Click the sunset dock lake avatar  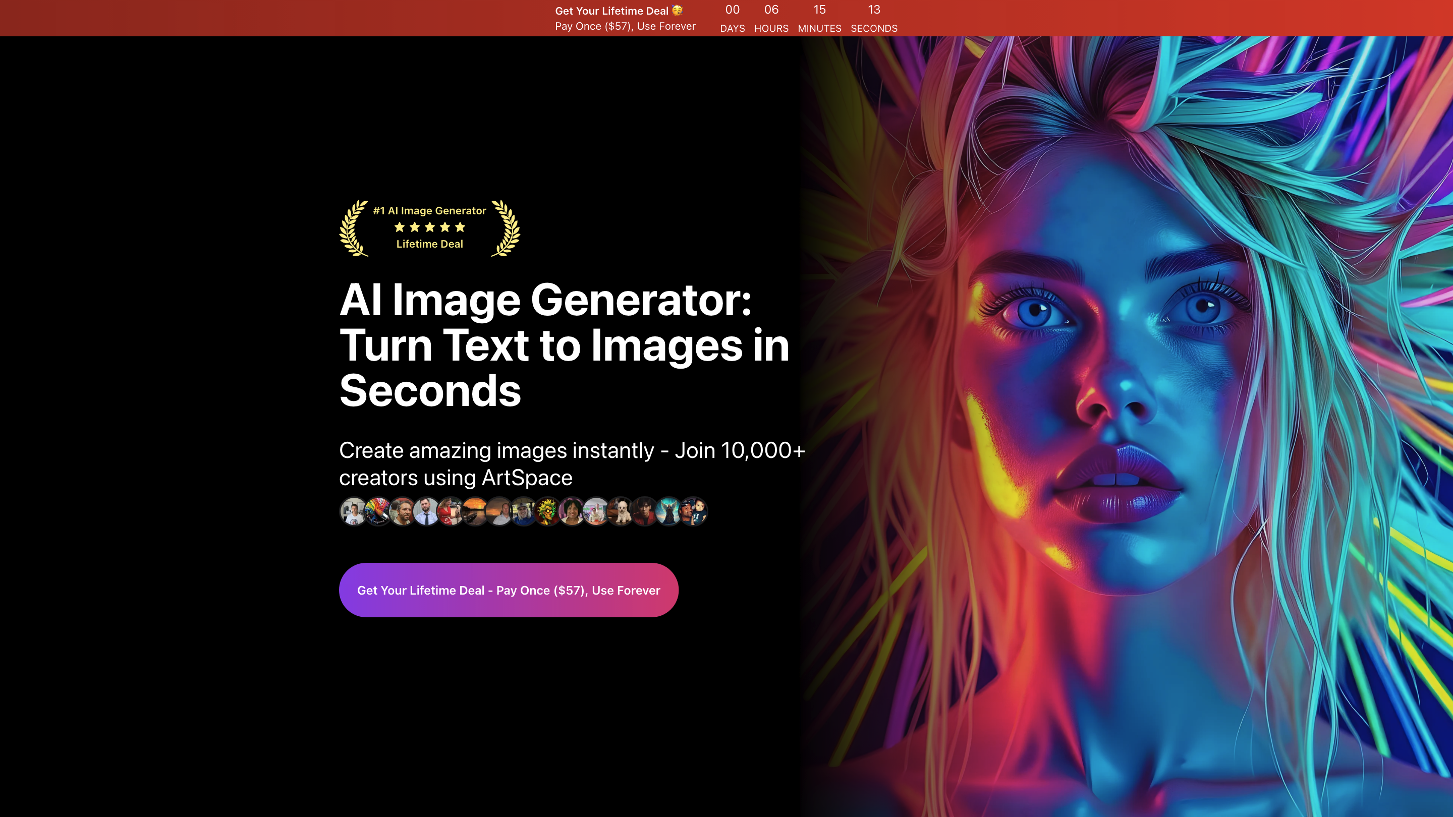click(475, 511)
